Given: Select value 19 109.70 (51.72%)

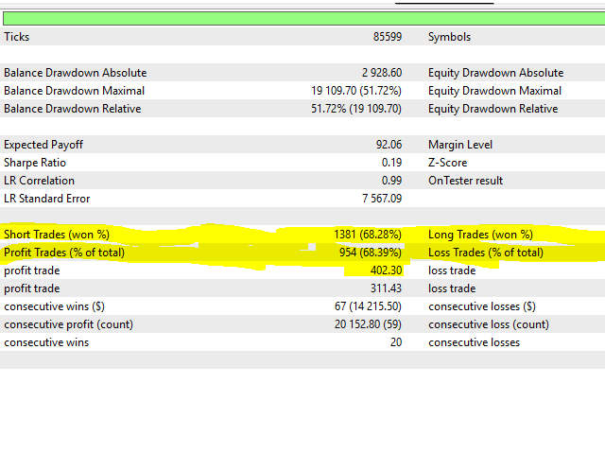Looking at the screenshot, I should 356,91.
